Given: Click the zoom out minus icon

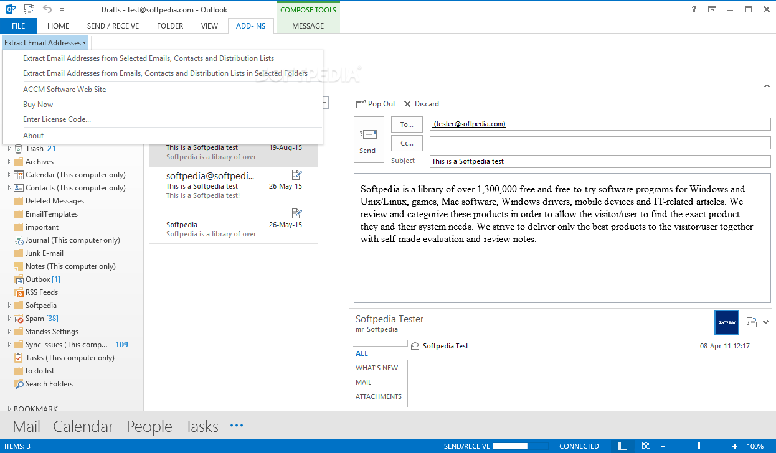Looking at the screenshot, I should (663, 446).
